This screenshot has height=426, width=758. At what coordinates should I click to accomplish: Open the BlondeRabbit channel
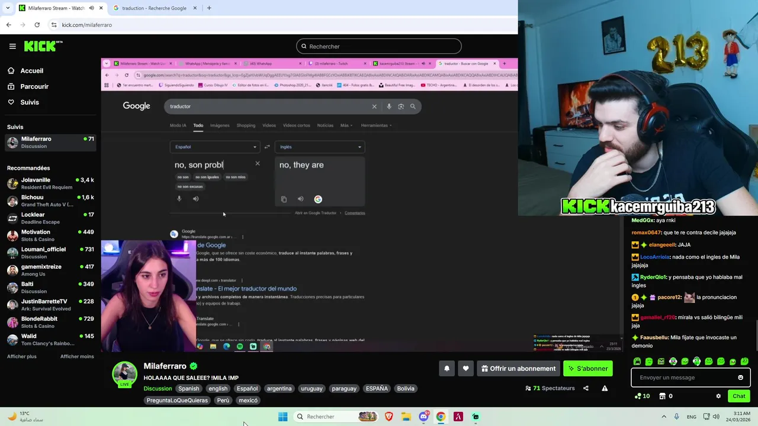[x=50, y=322]
